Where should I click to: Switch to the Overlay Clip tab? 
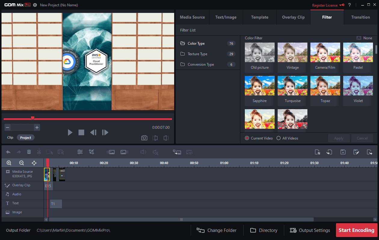pos(293,17)
